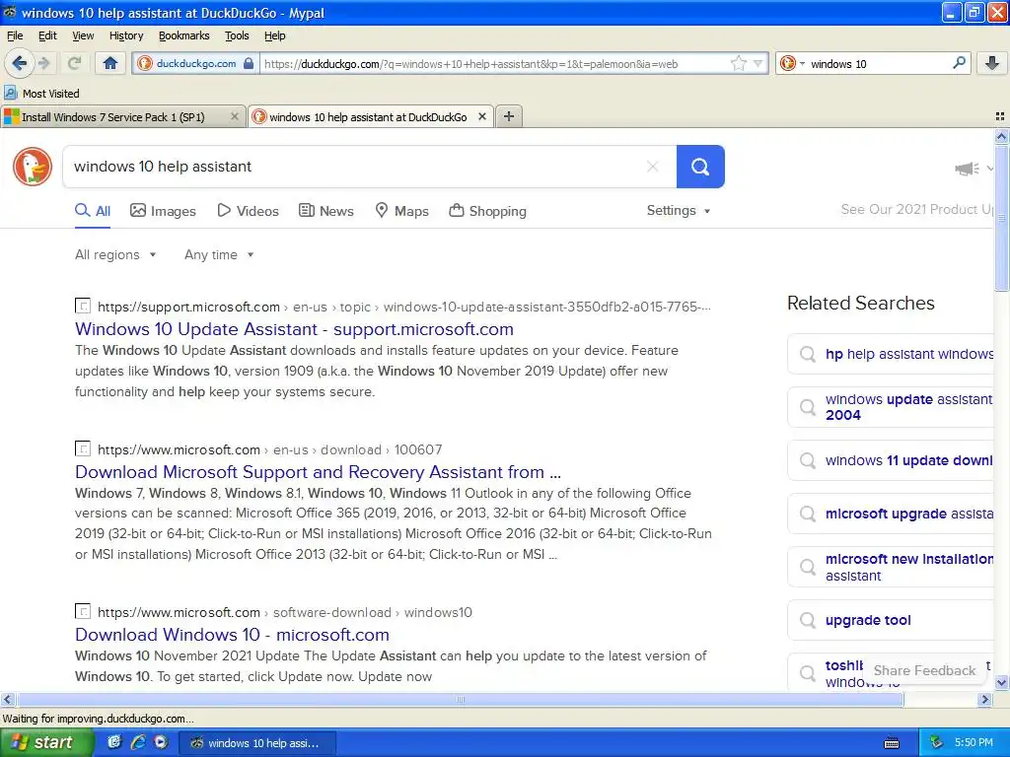The width and height of the screenshot is (1010, 757).
Task: Select the Images search tab
Action: pos(163,211)
